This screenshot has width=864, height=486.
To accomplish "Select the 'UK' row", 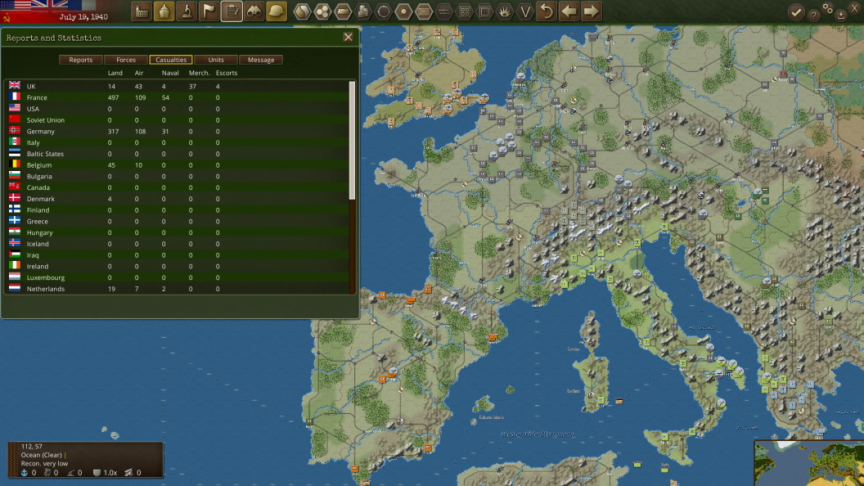I will point(177,86).
